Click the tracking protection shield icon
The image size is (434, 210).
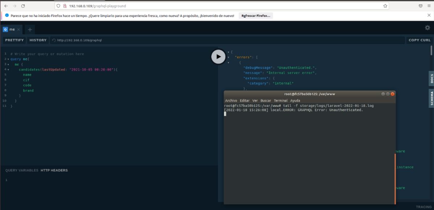58,6
